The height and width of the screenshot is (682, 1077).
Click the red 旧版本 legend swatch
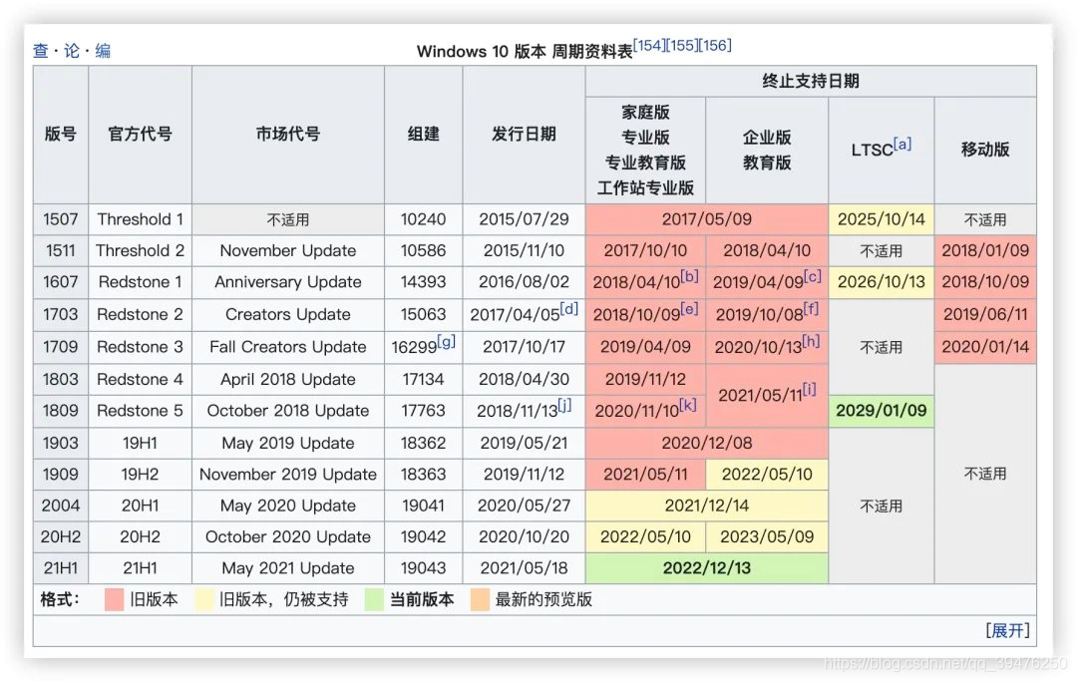114,599
